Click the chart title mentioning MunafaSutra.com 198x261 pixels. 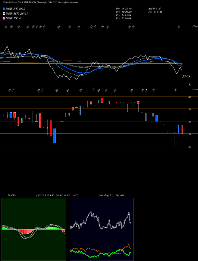[x=40, y=2]
